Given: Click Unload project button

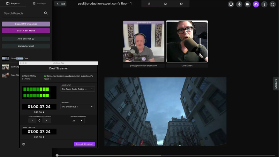Looking at the screenshot, I should pyautogui.click(x=26, y=46).
